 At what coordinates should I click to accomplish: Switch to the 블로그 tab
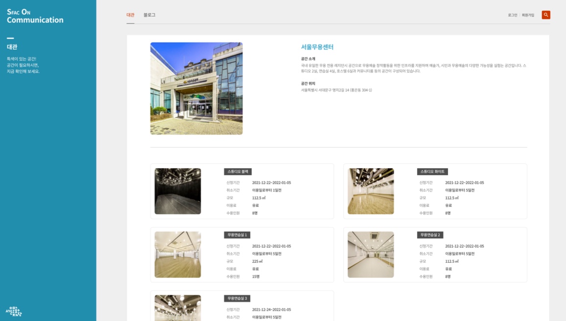[x=149, y=15]
